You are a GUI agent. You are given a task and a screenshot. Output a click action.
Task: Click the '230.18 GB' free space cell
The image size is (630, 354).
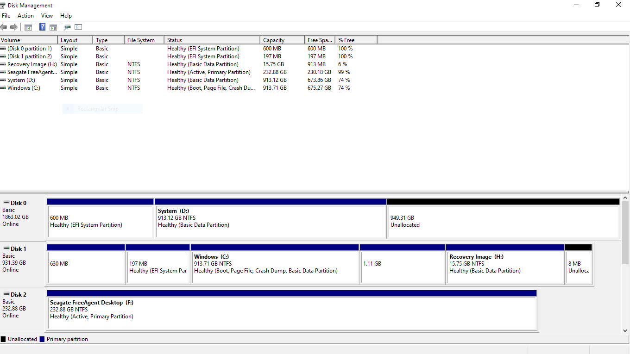tap(319, 72)
